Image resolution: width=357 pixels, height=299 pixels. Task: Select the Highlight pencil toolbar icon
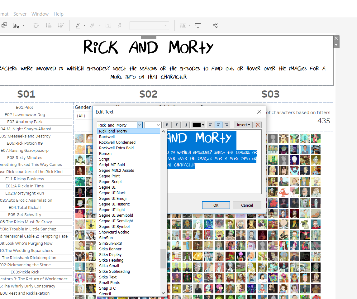click(x=78, y=25)
